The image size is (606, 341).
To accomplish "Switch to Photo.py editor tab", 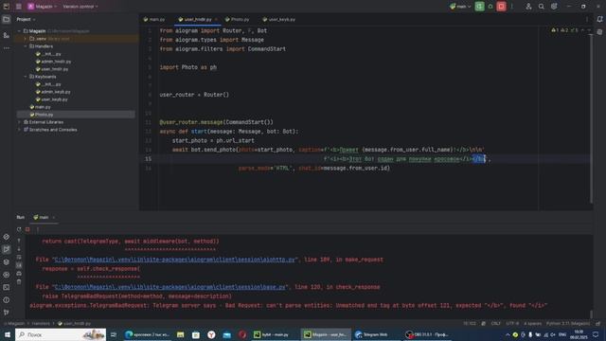I will pyautogui.click(x=238, y=19).
